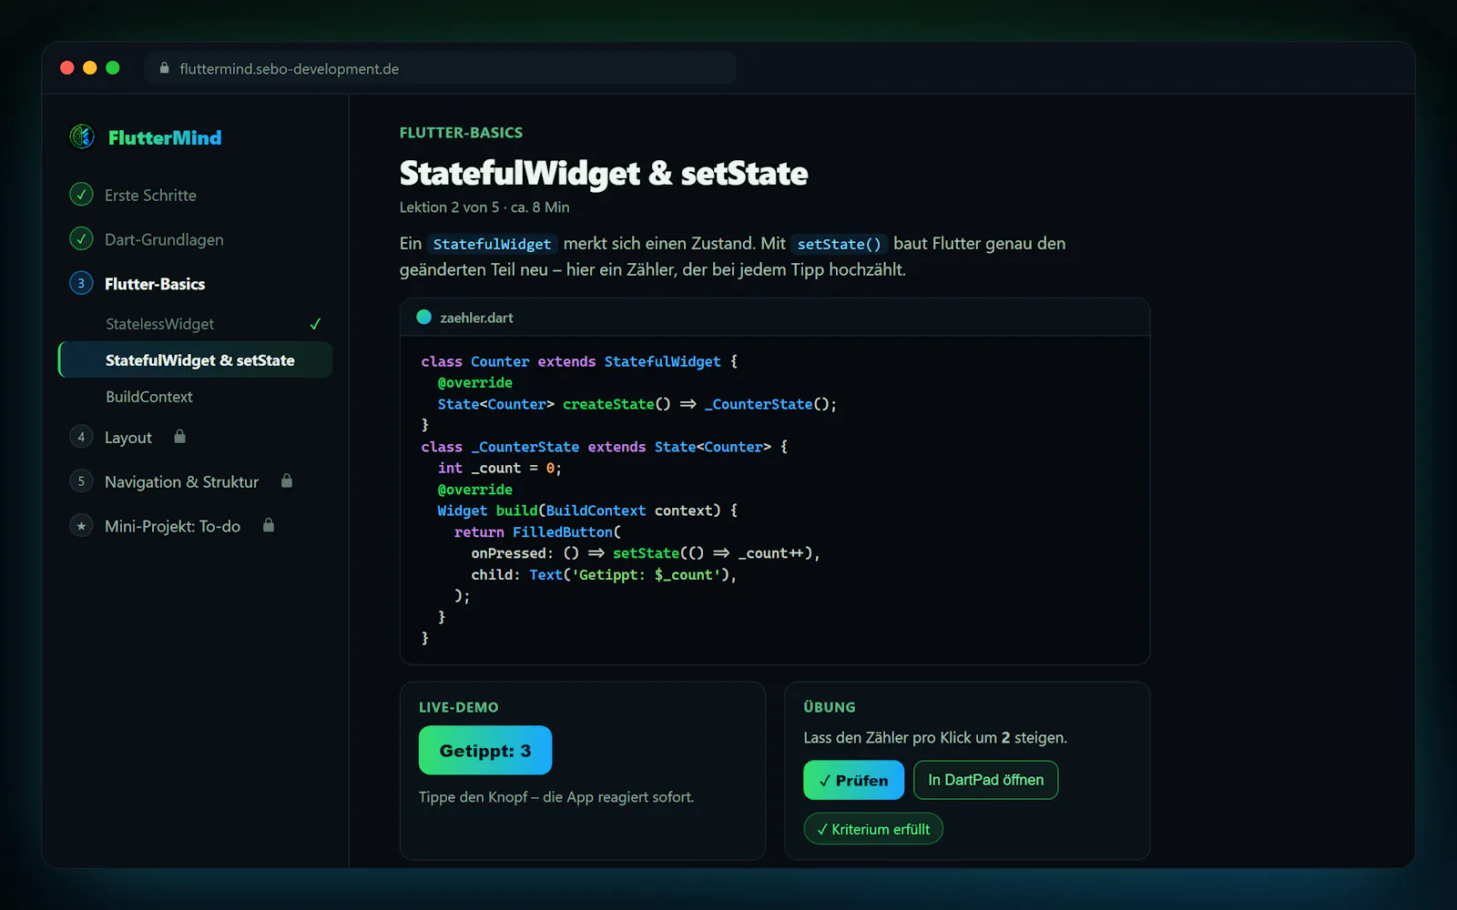Click the inline setState() code chip

point(839,244)
